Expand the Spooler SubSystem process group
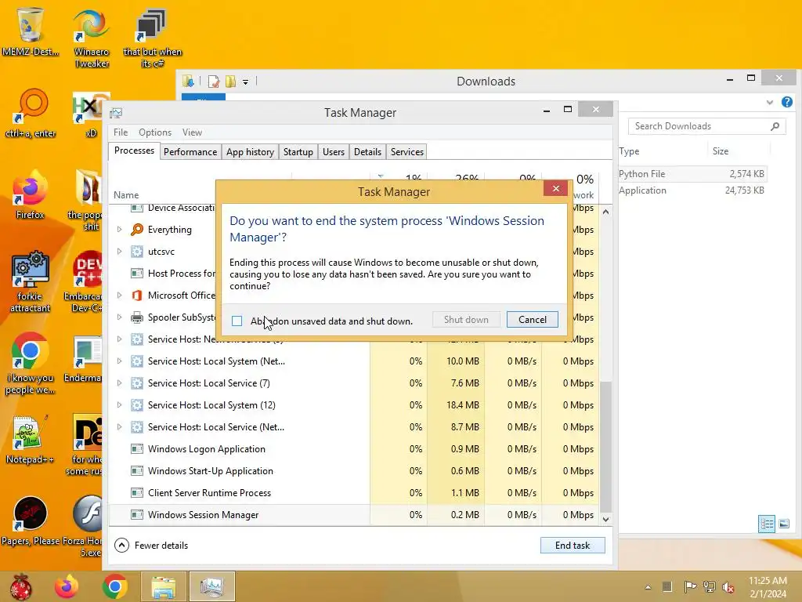802x602 pixels. 119,317
